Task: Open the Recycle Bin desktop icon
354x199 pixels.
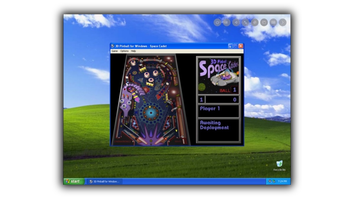Action: 279,166
